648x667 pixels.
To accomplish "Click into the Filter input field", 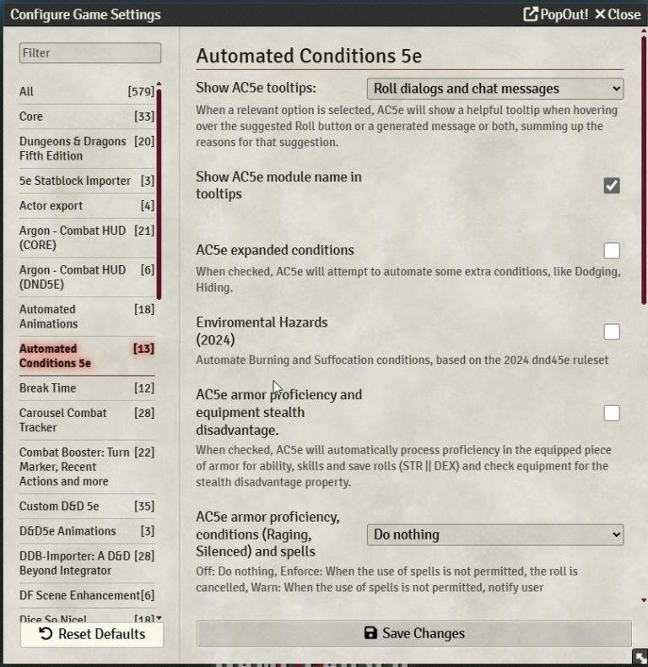I will point(90,52).
